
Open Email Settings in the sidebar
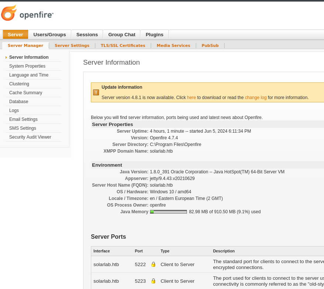[x=23, y=119]
